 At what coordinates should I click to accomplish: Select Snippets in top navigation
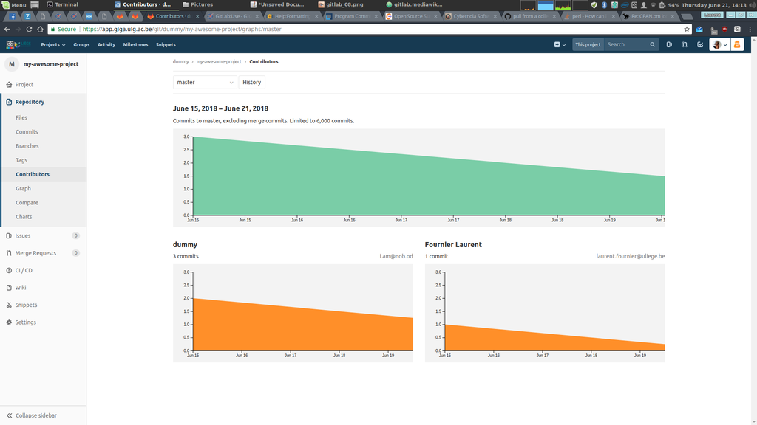[166, 44]
